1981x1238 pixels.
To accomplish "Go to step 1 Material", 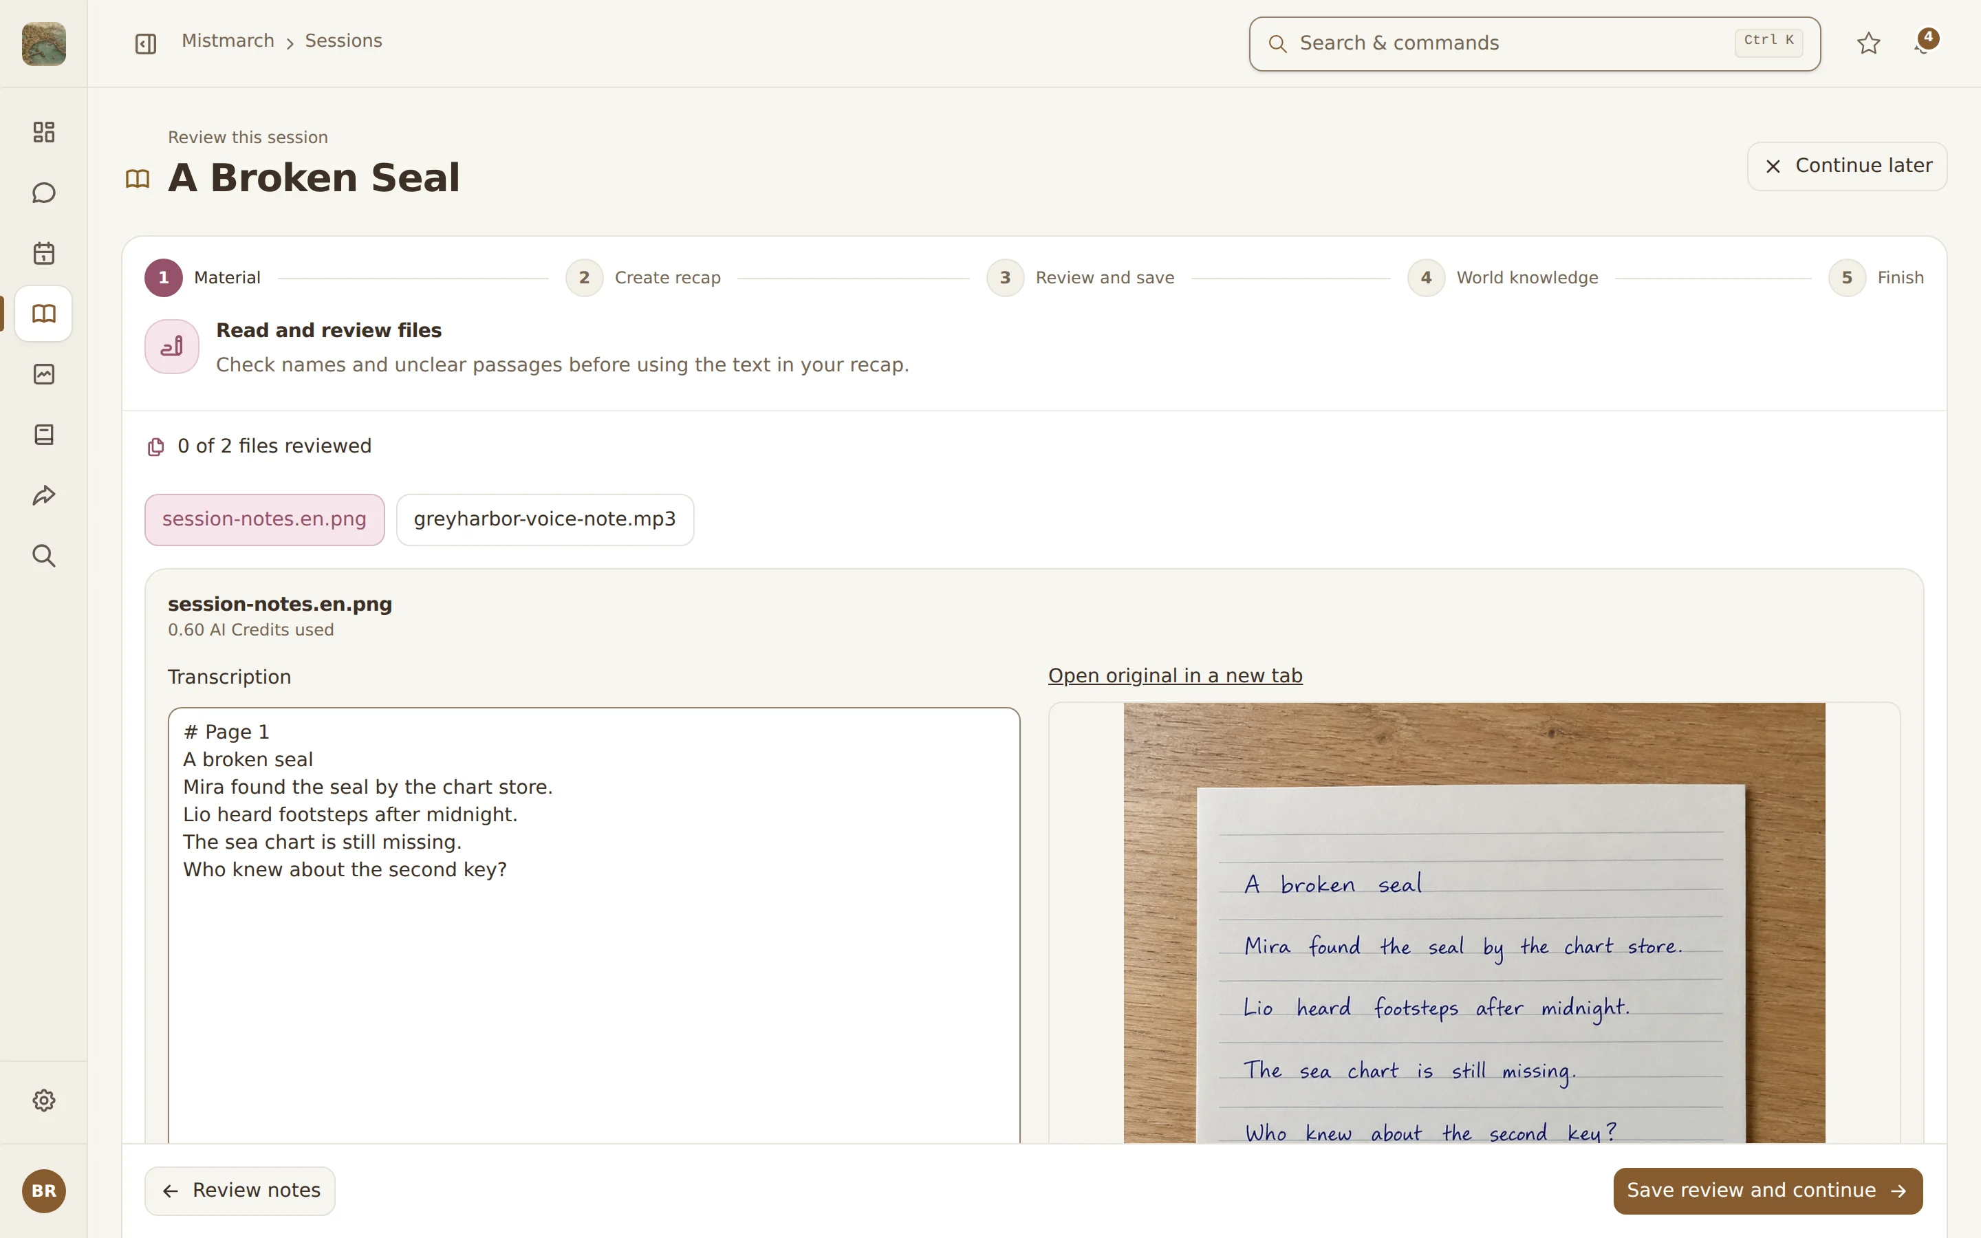I will tap(202, 278).
